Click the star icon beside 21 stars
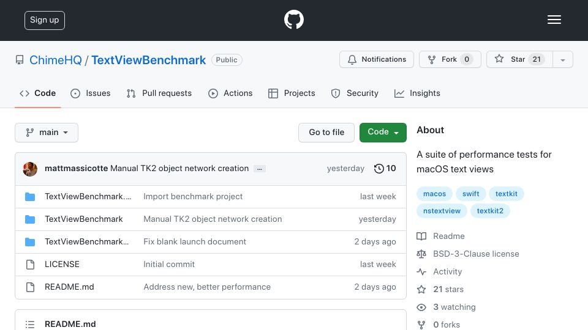Image resolution: width=588 pixels, height=330 pixels. pyautogui.click(x=421, y=290)
